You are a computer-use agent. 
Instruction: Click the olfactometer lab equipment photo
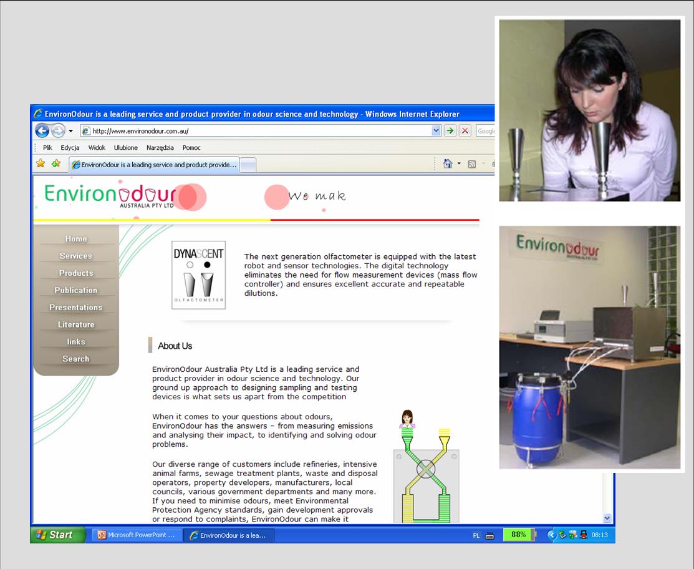[x=589, y=348]
